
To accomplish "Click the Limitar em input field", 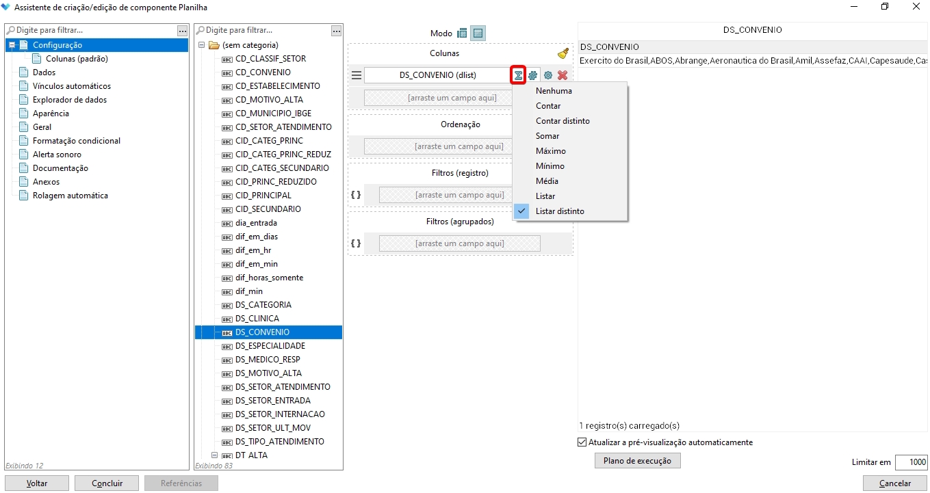I will [x=911, y=462].
